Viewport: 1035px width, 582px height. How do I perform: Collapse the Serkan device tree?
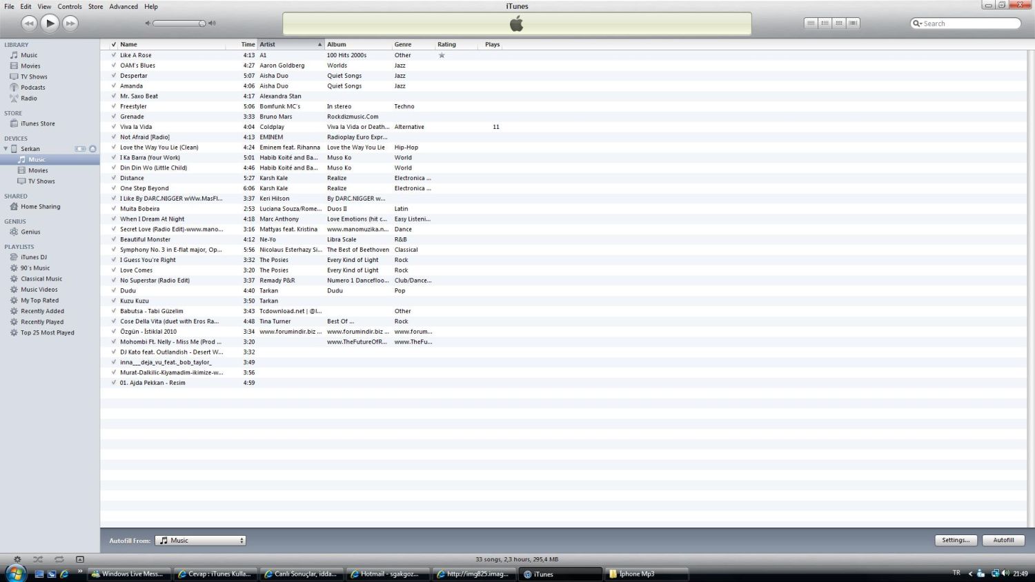tap(6, 149)
